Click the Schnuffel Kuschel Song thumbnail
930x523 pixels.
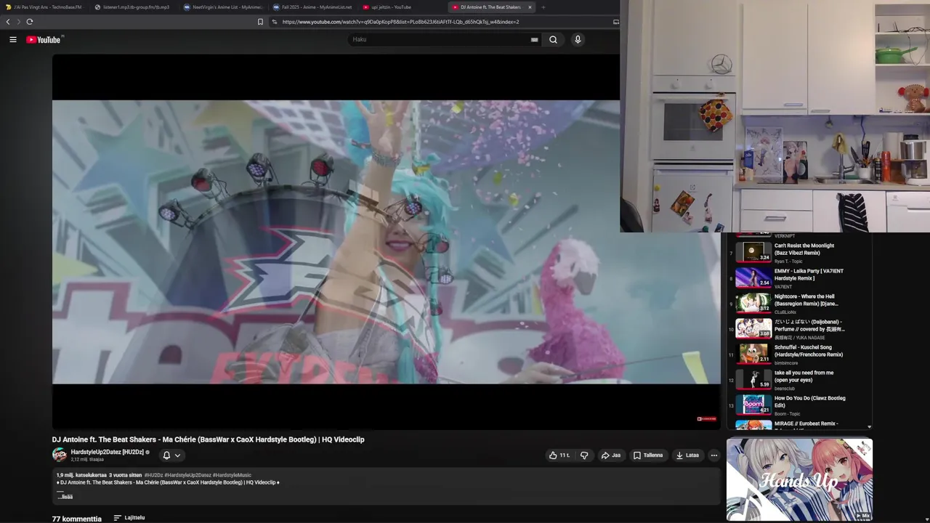[753, 354]
